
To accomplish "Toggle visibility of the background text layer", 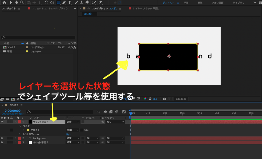I will click(2, 138).
